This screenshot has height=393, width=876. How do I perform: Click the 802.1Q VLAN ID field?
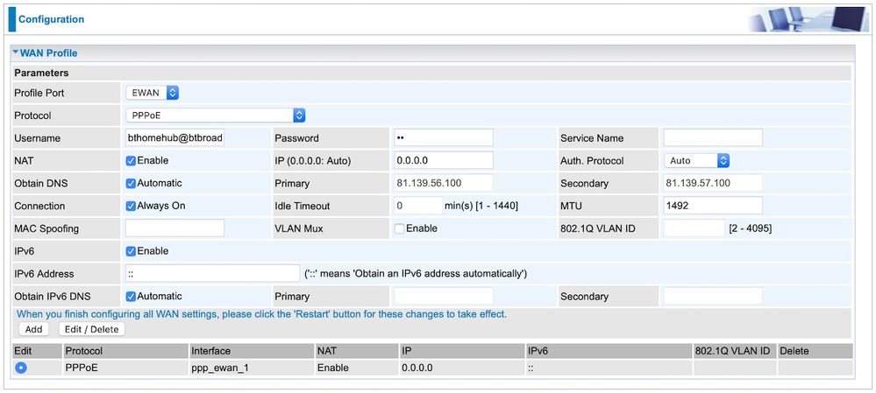694,228
